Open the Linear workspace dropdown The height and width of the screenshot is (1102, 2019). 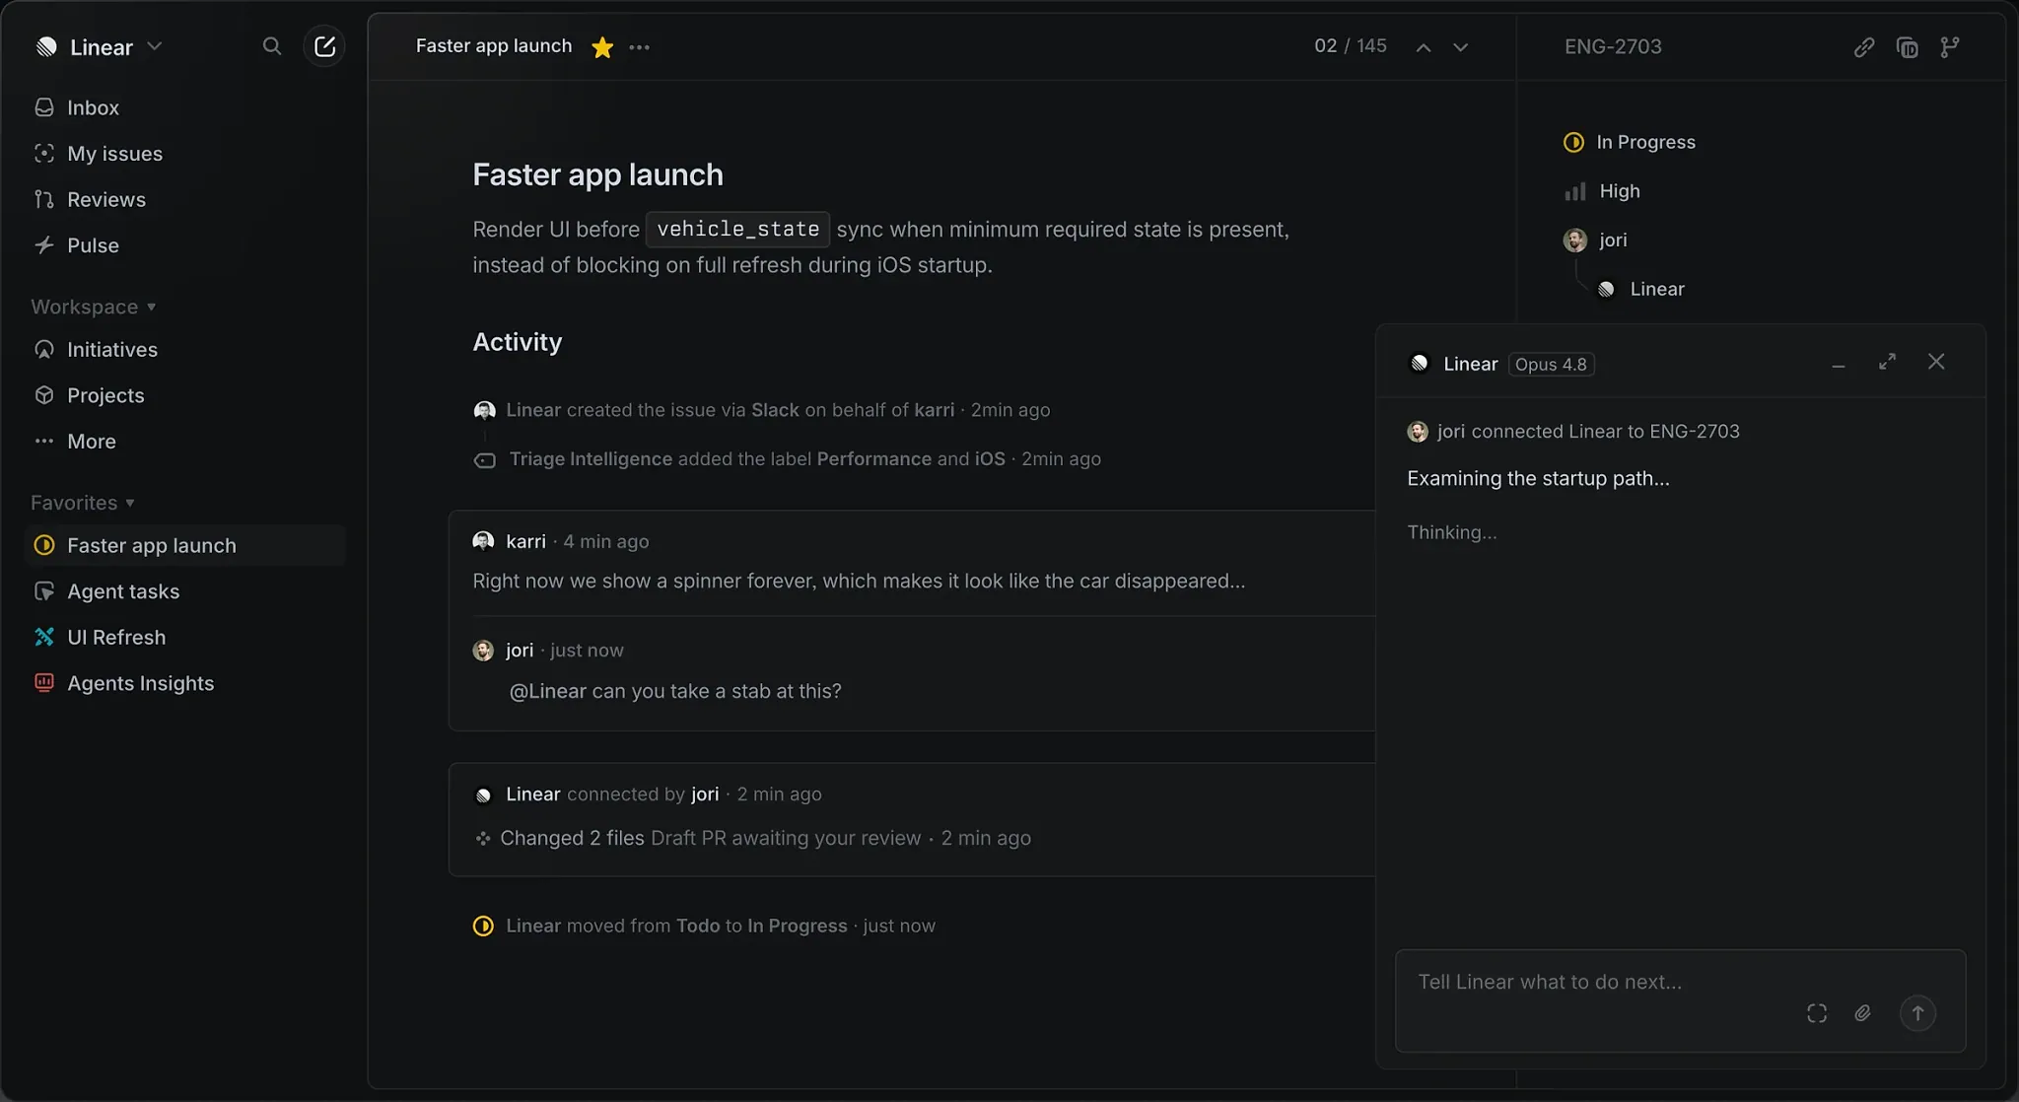pyautogui.click(x=100, y=47)
